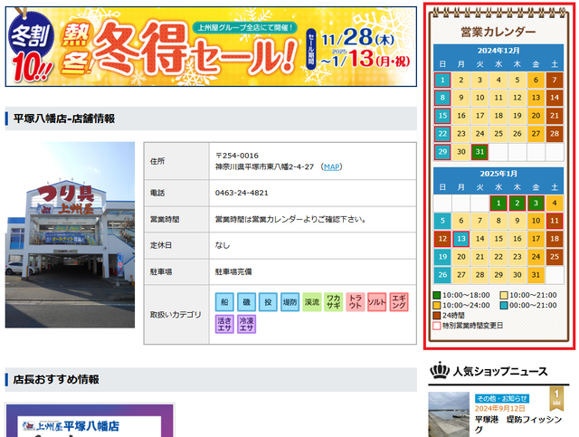Image resolution: width=579 pixels, height=437 pixels.
Task: Select January 3 on the calendar
Action: (x=536, y=203)
